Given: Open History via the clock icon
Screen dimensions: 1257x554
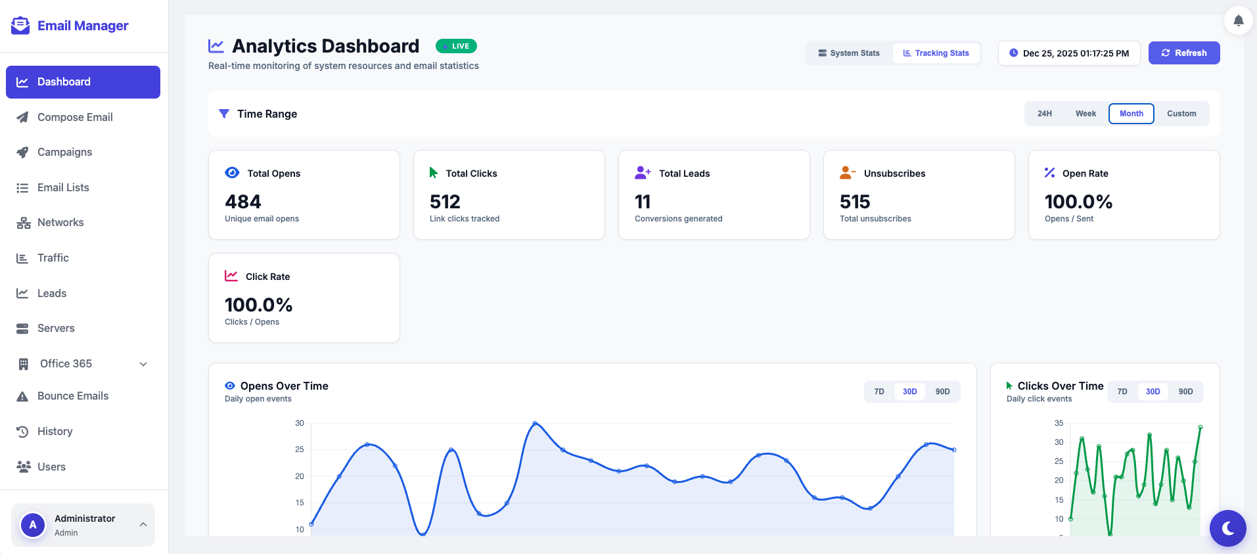Looking at the screenshot, I should point(22,432).
